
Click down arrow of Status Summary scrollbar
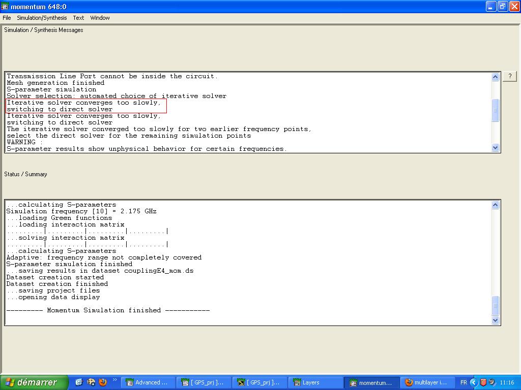[495, 320]
